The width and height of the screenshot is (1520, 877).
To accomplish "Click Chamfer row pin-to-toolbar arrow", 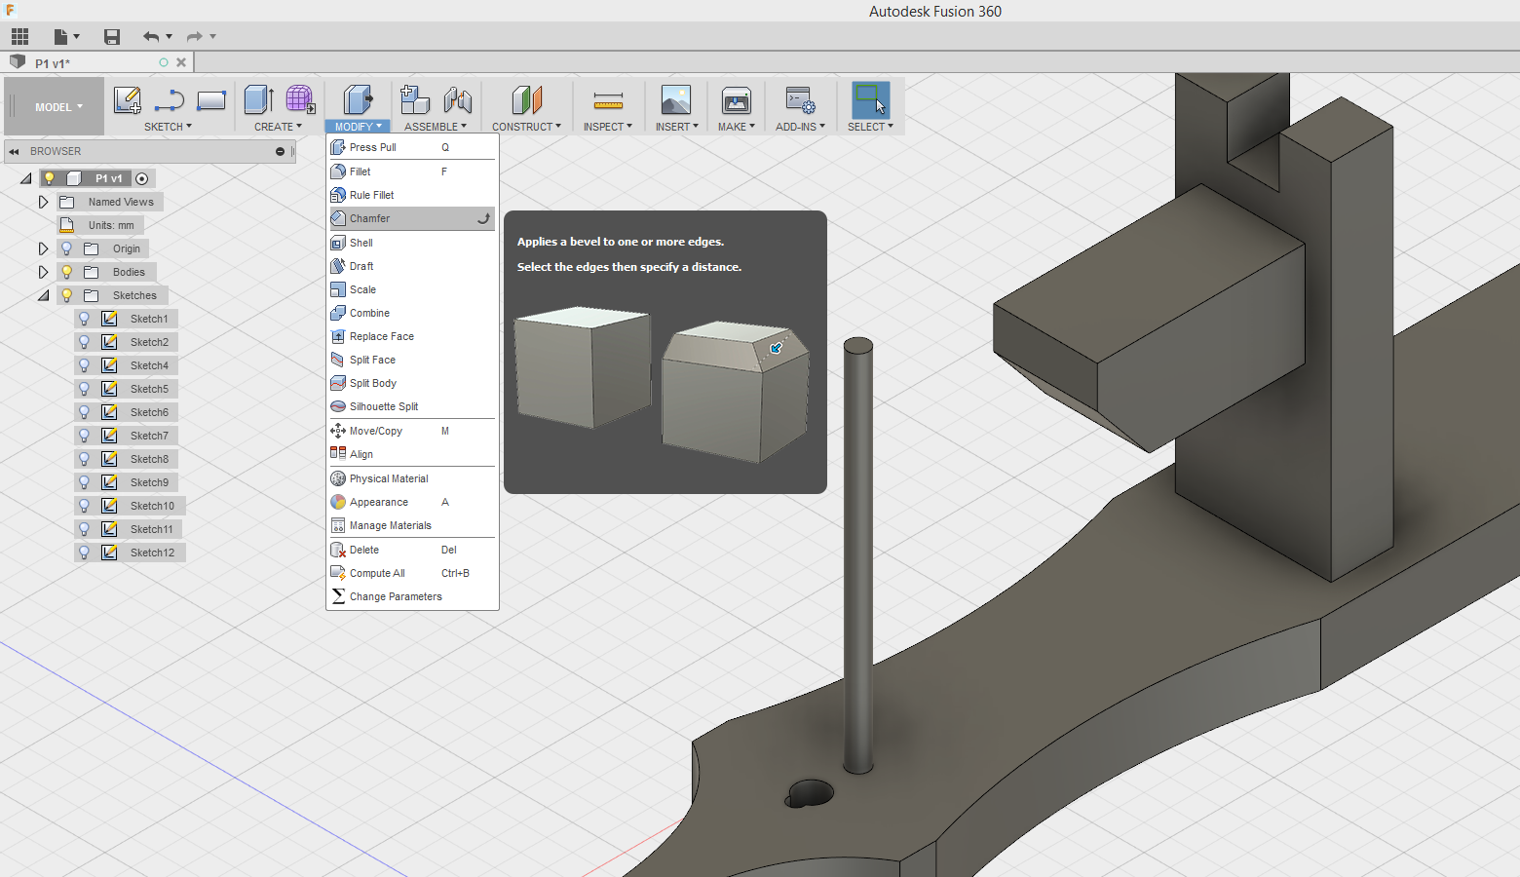I will point(483,218).
